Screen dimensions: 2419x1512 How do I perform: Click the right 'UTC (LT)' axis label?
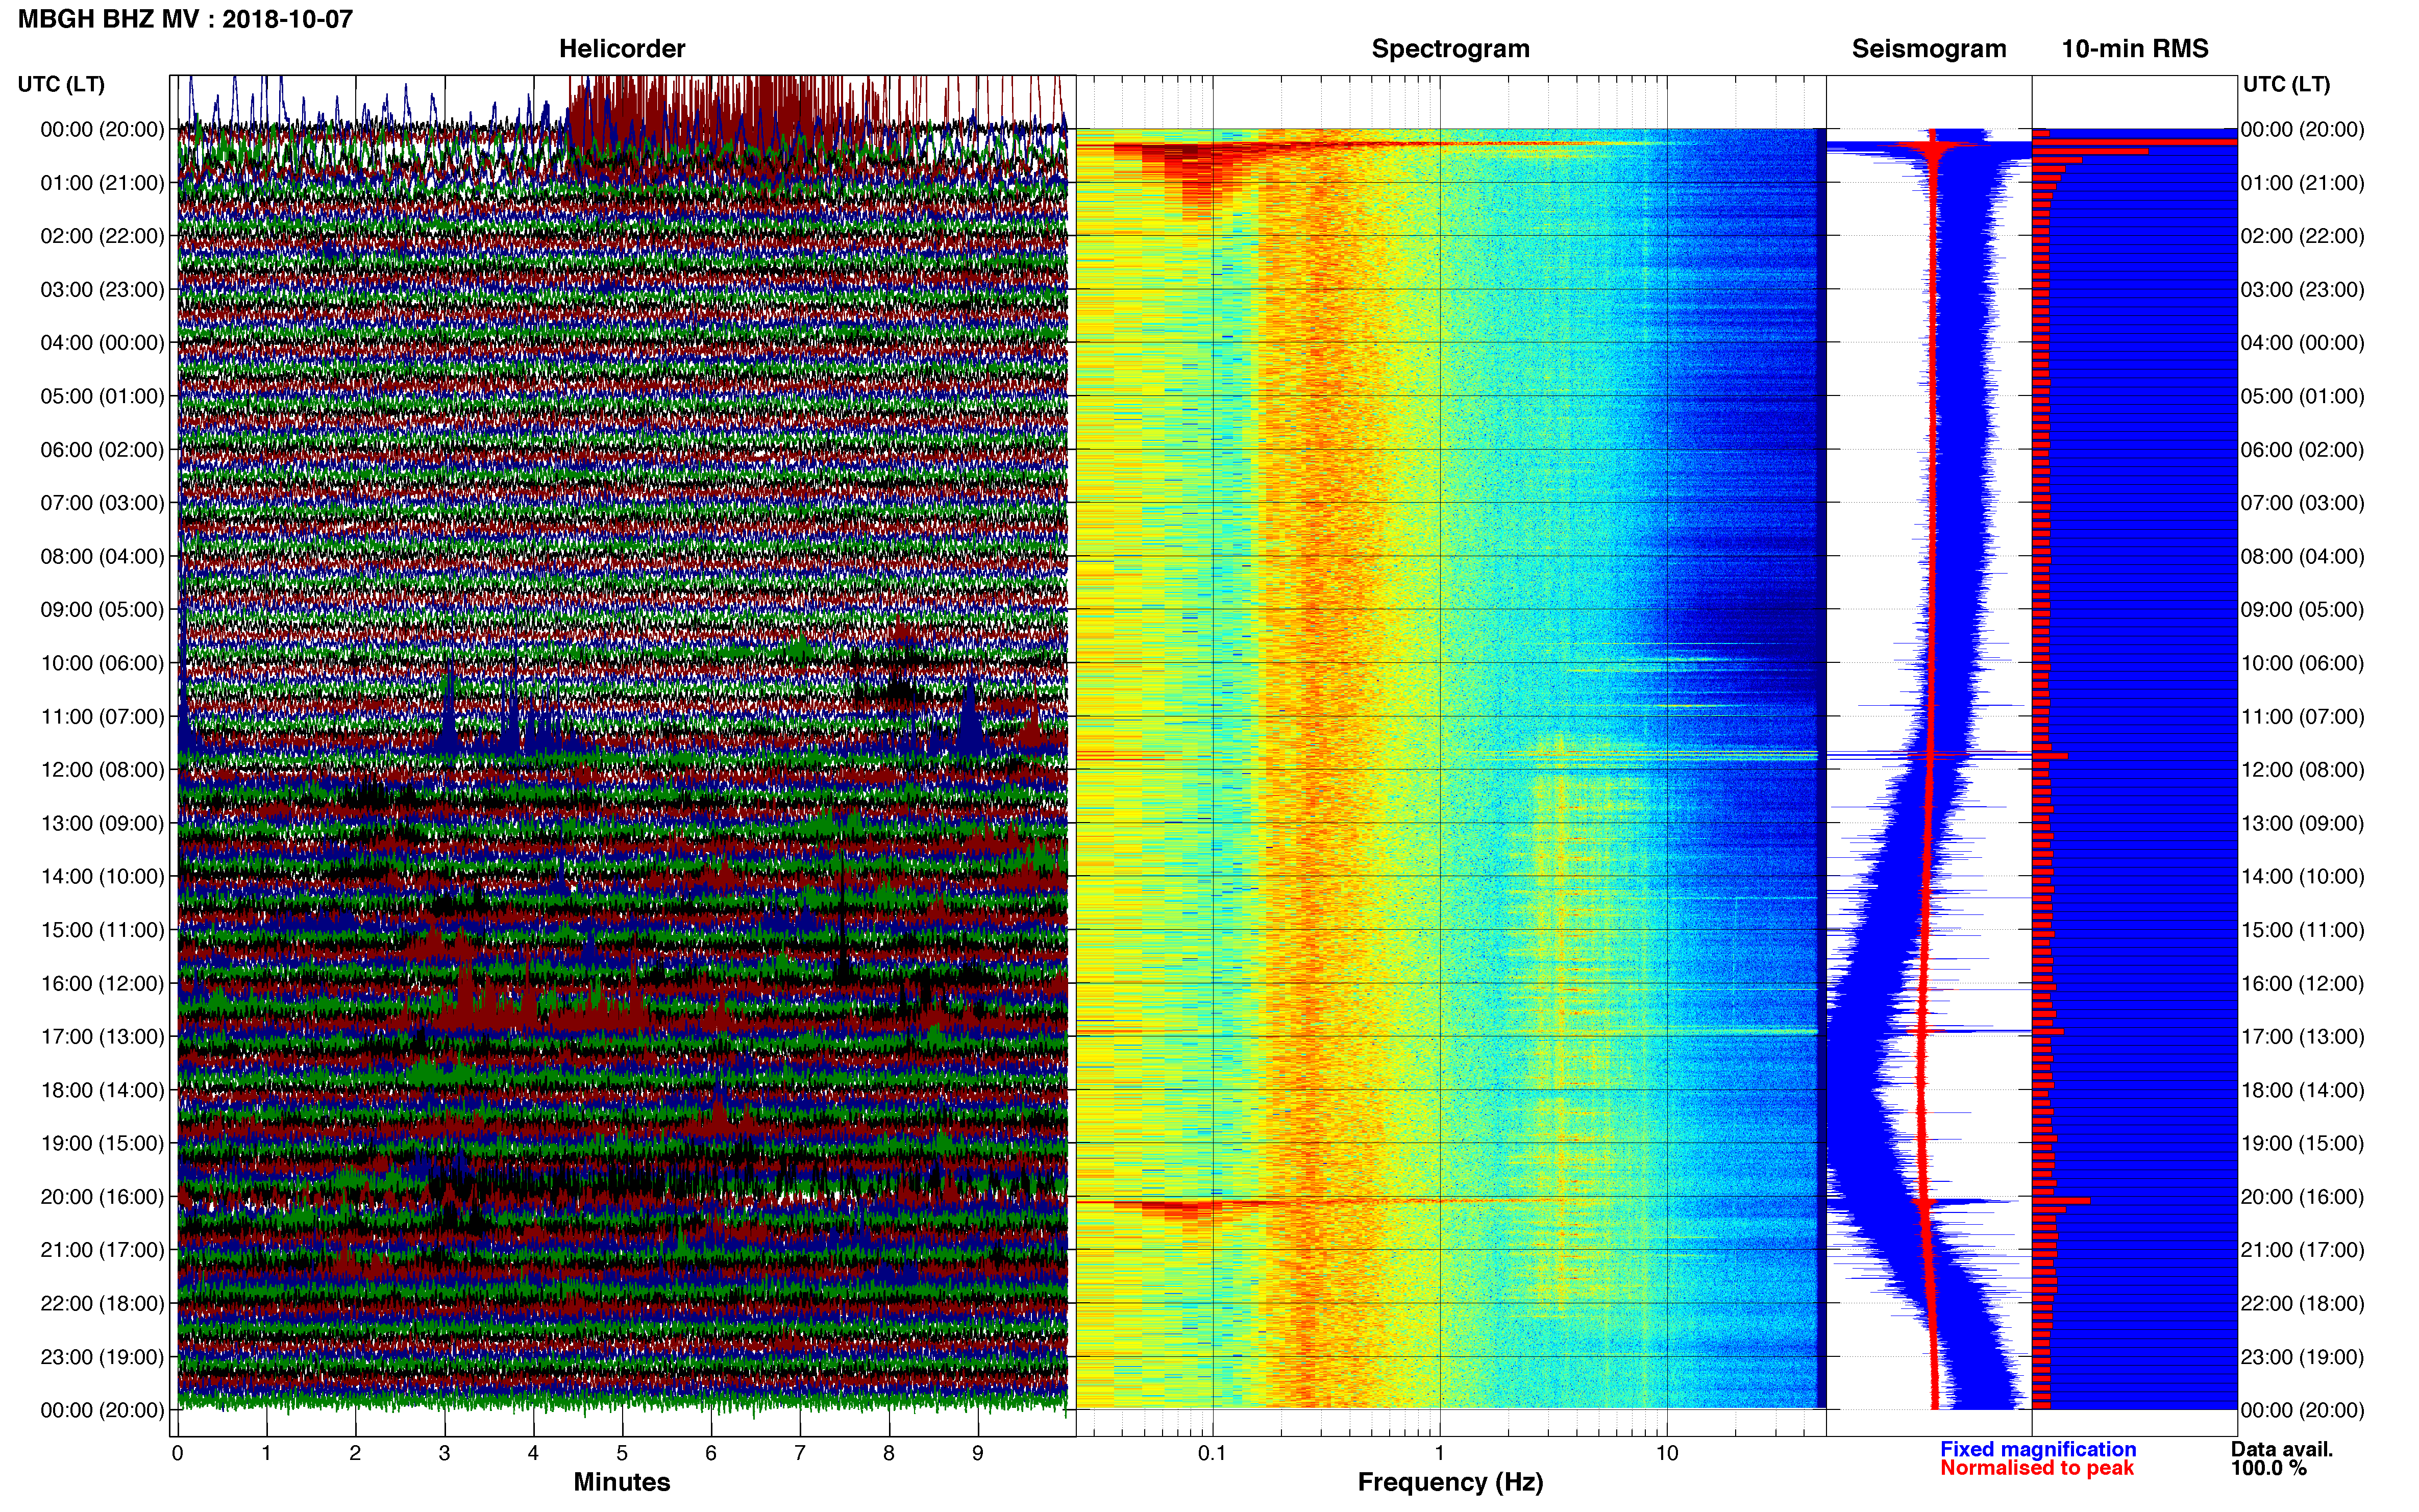pyautogui.click(x=2286, y=84)
